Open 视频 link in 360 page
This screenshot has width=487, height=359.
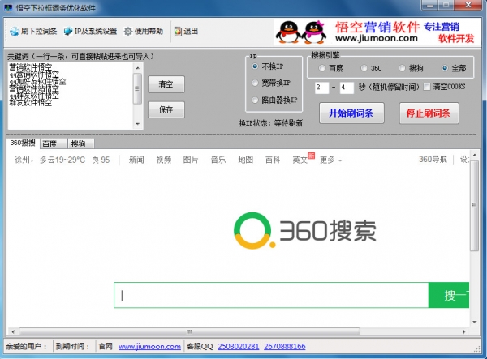tap(164, 160)
